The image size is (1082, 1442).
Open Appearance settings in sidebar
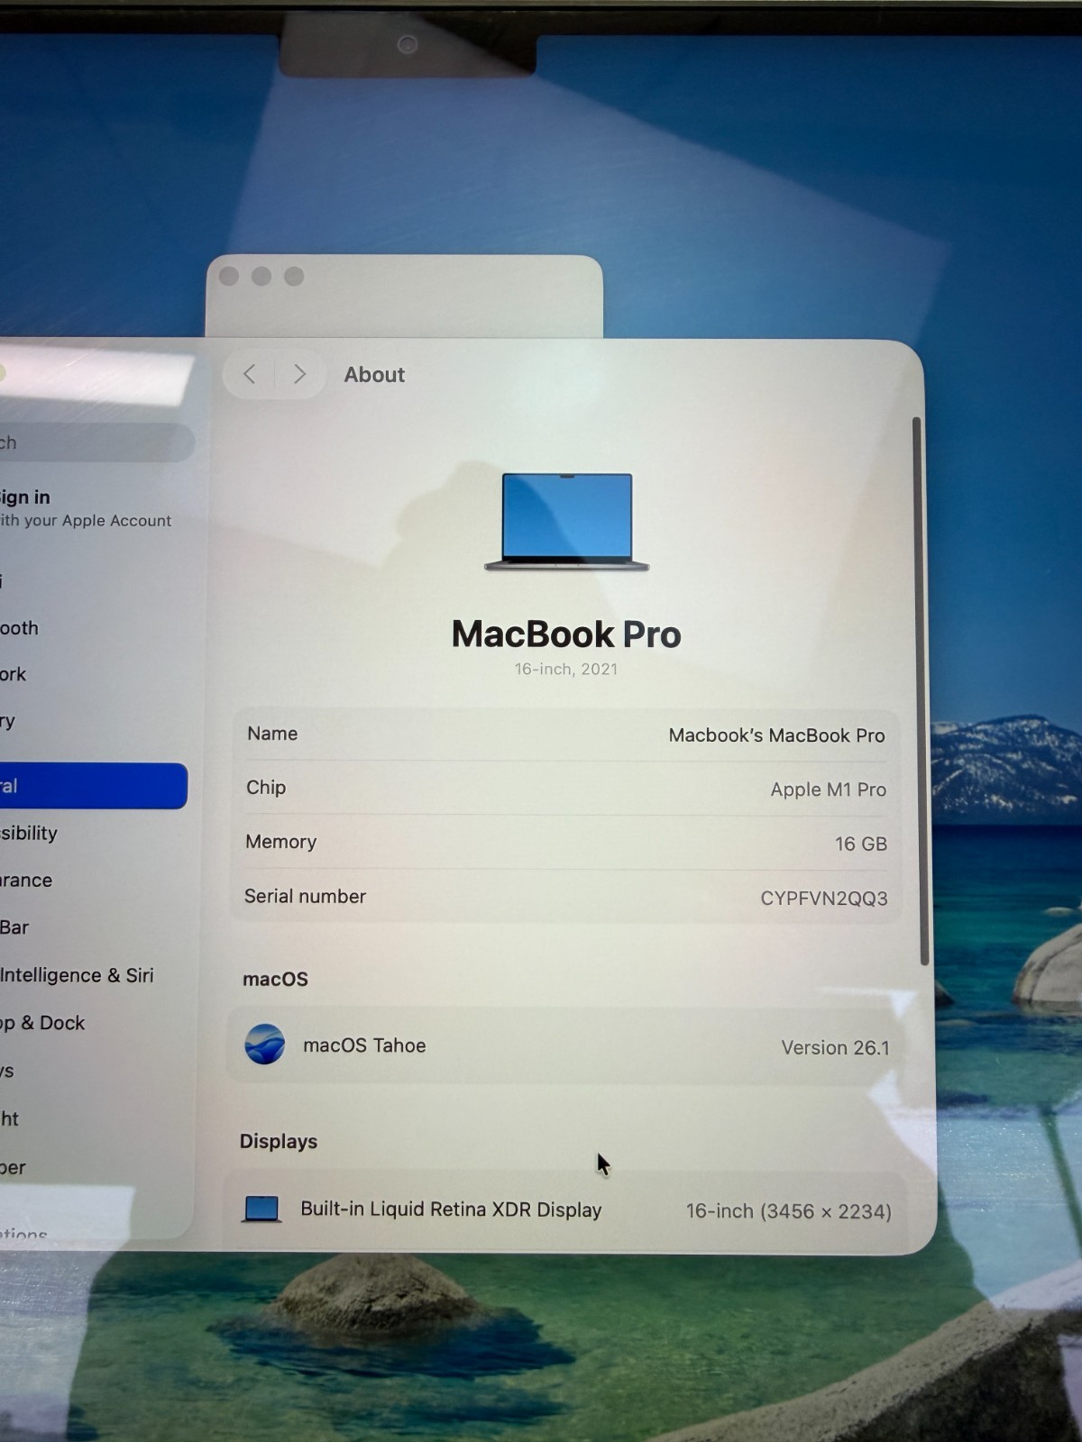(x=26, y=881)
